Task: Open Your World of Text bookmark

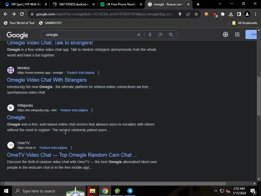Action: click(x=19, y=23)
